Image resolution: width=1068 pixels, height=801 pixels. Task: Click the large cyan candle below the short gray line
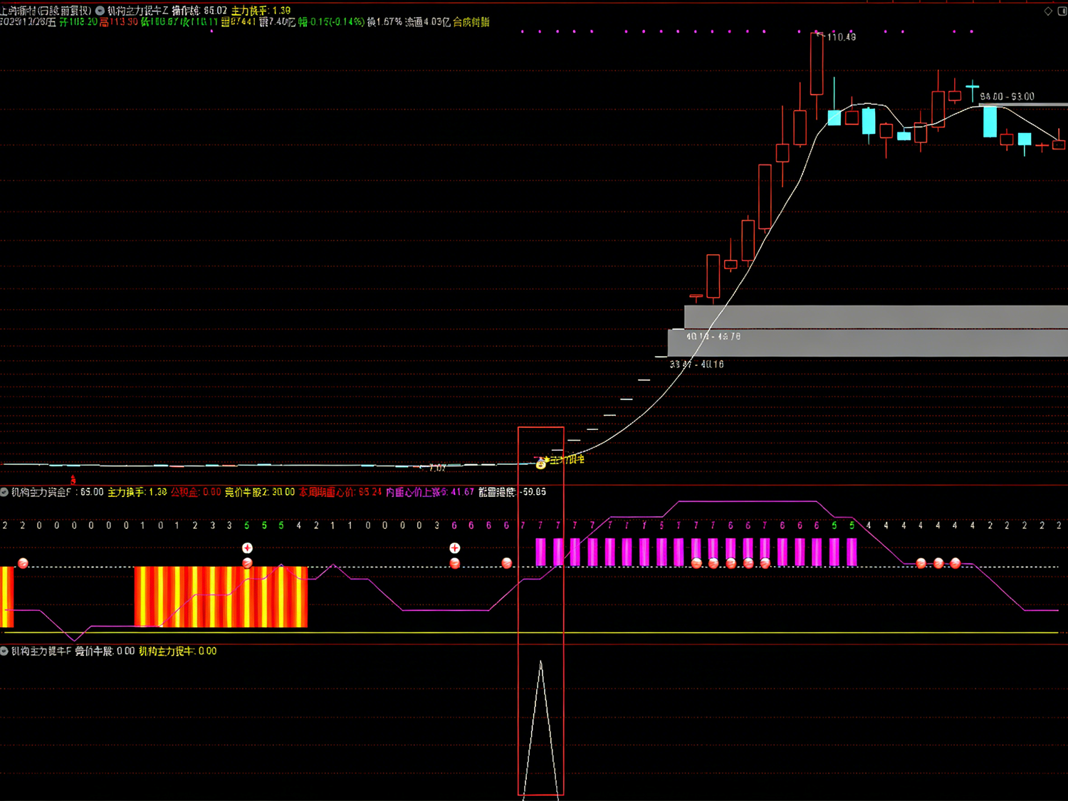(x=990, y=121)
